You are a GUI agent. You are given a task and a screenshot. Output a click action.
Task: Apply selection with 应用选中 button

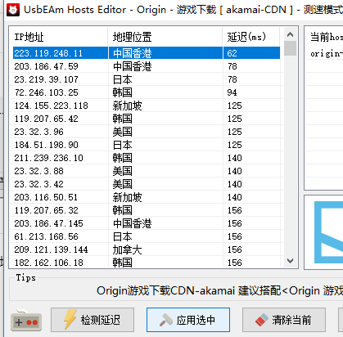point(188,320)
